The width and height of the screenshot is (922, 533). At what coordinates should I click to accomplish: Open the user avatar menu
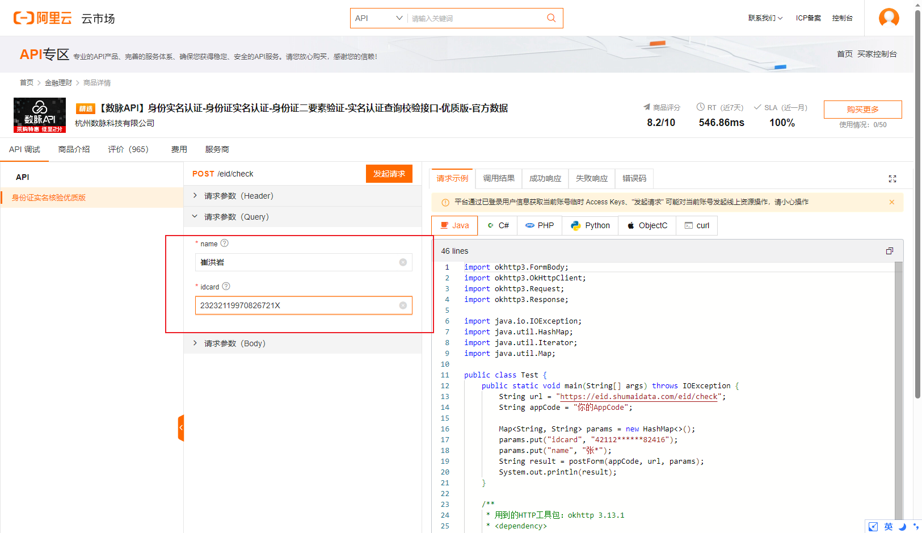(889, 18)
